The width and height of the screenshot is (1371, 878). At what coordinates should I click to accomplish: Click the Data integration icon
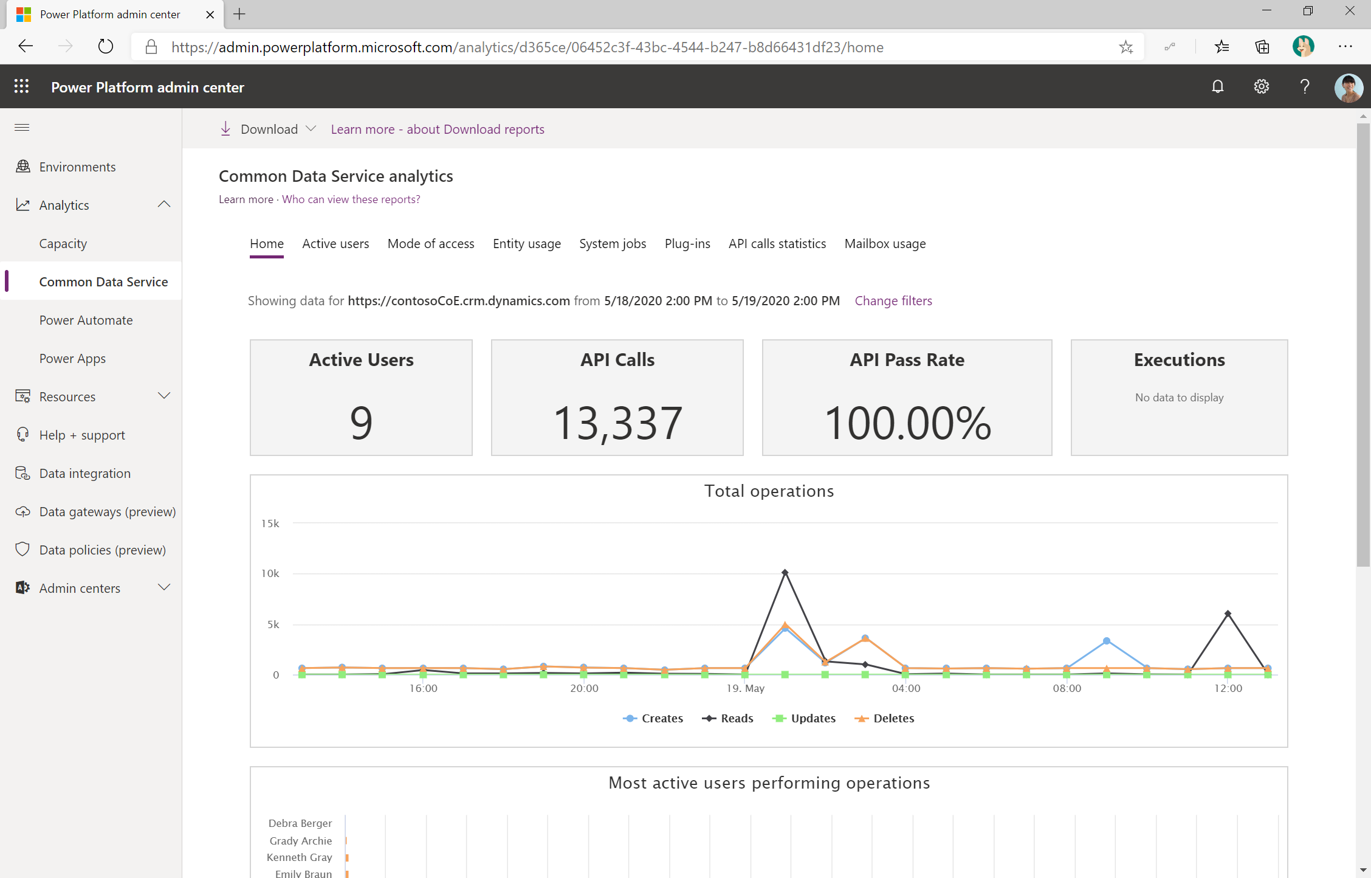coord(22,472)
